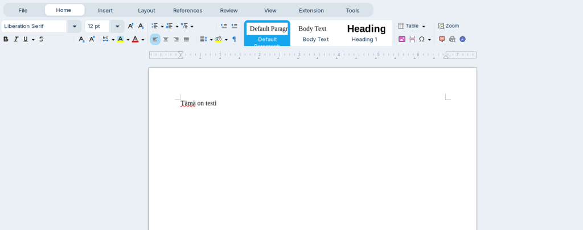Apply unordered bullet list

pyautogui.click(x=155, y=26)
